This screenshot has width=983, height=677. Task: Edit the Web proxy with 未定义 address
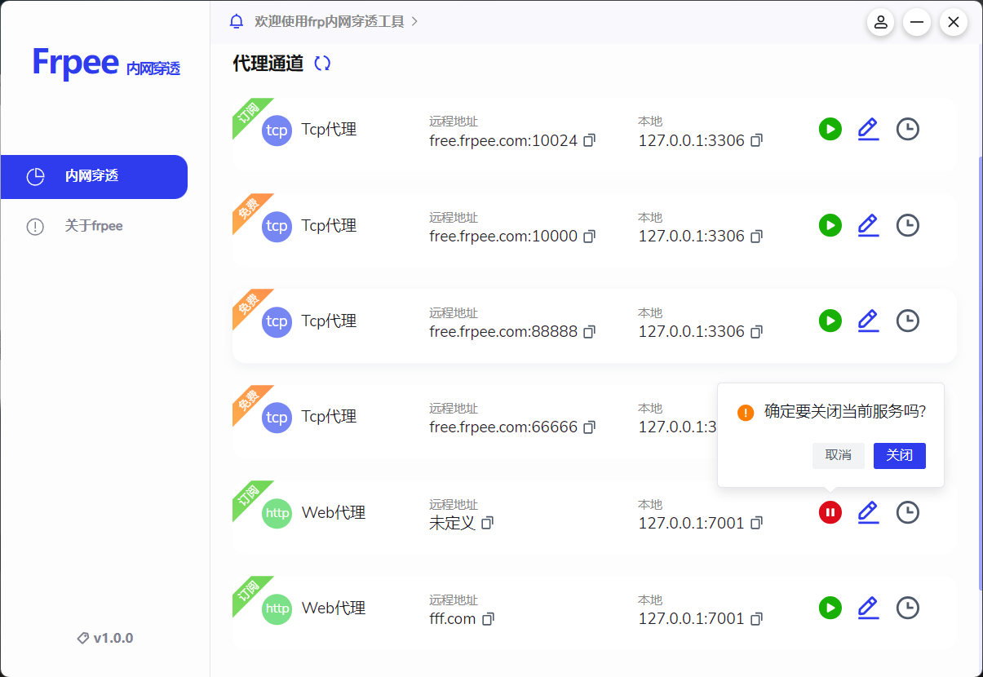868,512
